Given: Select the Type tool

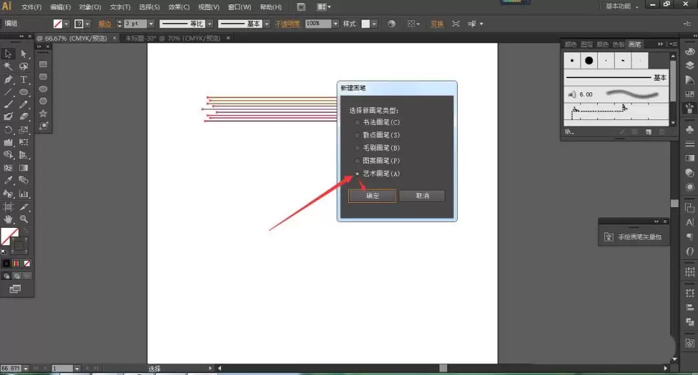Looking at the screenshot, I should coord(24,79).
